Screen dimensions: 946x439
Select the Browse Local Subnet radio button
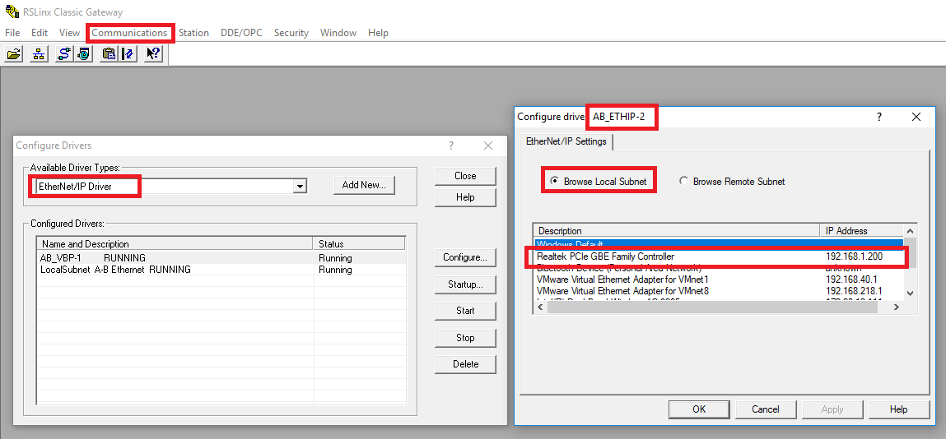point(554,181)
